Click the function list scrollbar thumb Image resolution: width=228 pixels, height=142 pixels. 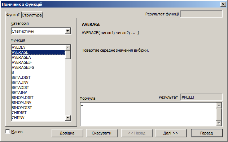tap(68, 55)
